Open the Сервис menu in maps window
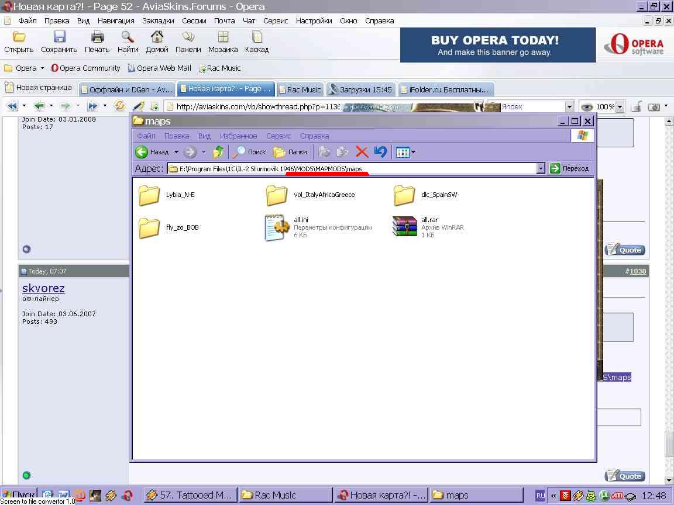The width and height of the screenshot is (674, 505). click(278, 136)
